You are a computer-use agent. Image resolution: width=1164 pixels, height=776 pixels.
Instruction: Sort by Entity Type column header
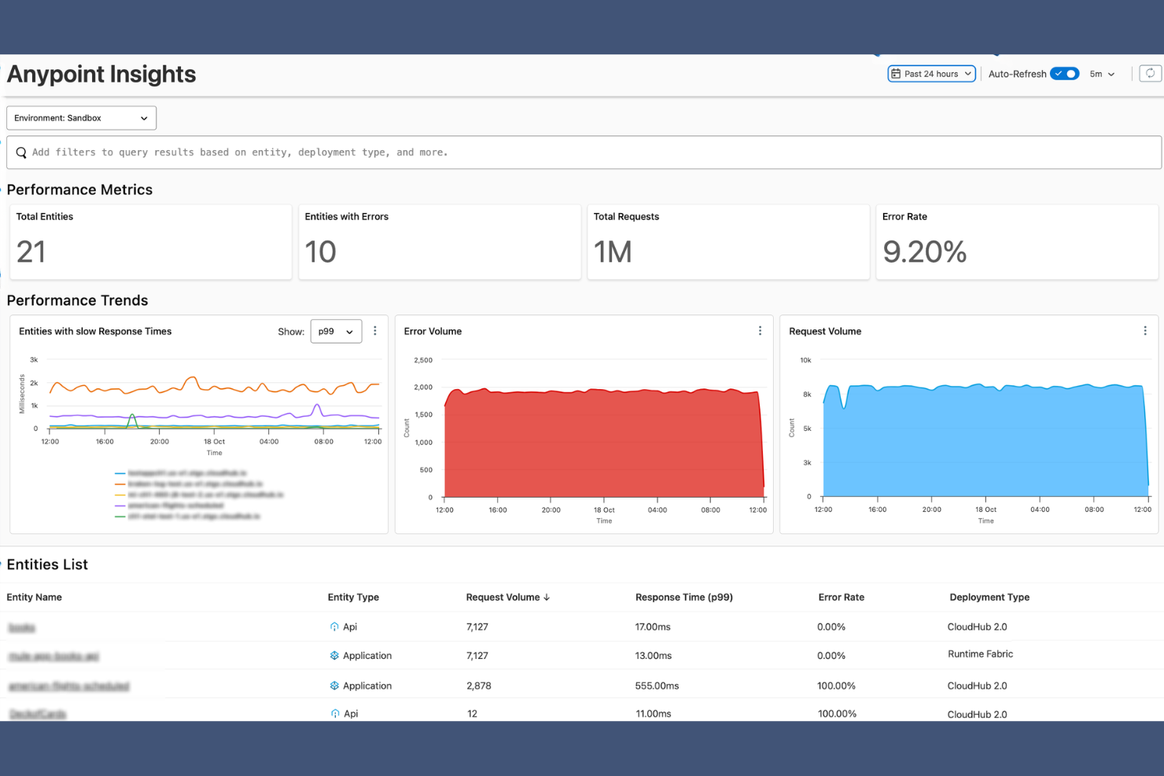coord(353,598)
